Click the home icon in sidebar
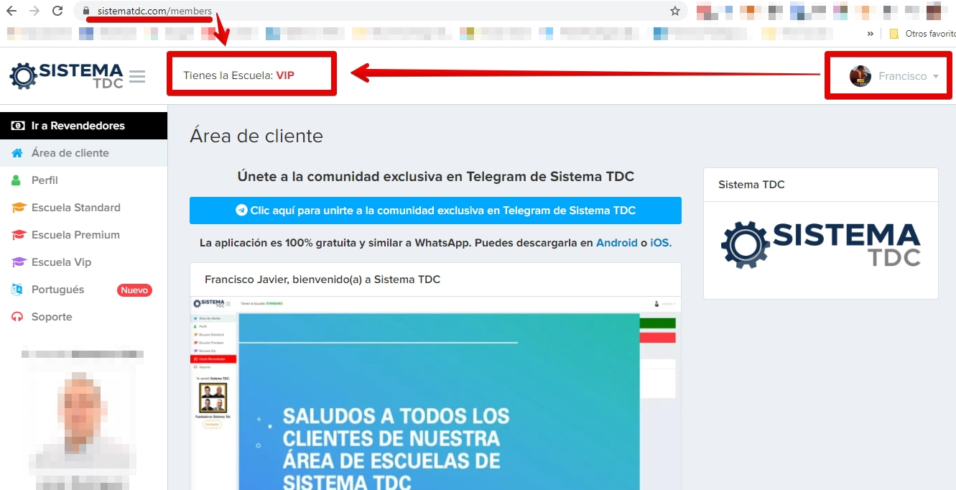956x490 pixels. (18, 153)
